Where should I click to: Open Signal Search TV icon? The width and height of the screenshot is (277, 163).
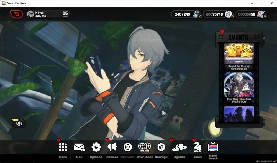(x=213, y=147)
